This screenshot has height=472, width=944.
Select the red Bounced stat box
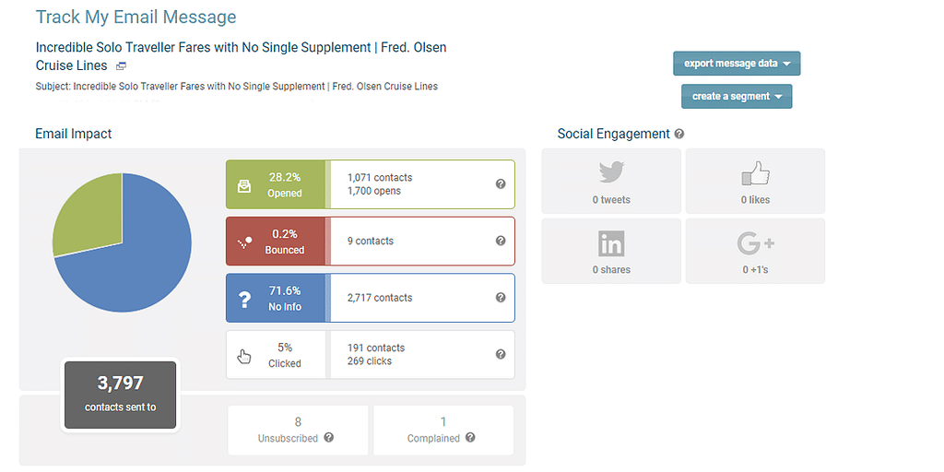pyautogui.click(x=276, y=242)
